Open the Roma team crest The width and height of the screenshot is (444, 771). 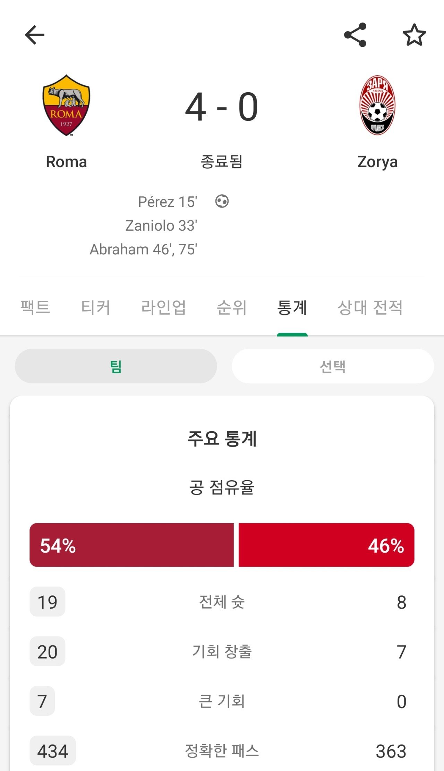(66, 105)
